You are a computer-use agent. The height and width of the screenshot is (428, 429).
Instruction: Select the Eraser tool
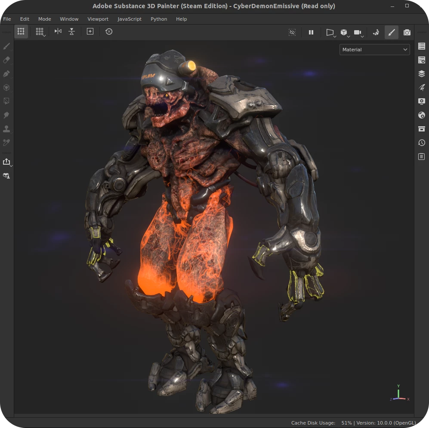6,60
